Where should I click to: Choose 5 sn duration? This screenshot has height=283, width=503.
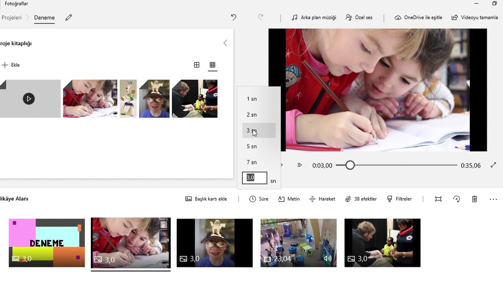pos(259,147)
